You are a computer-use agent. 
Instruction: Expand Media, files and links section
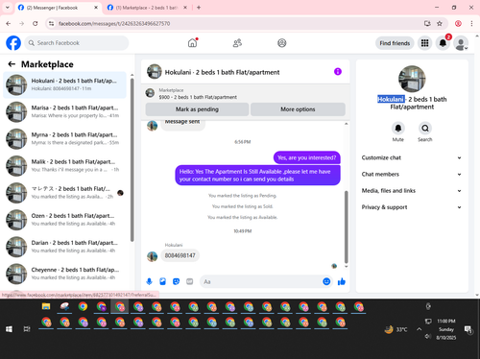[412, 191]
